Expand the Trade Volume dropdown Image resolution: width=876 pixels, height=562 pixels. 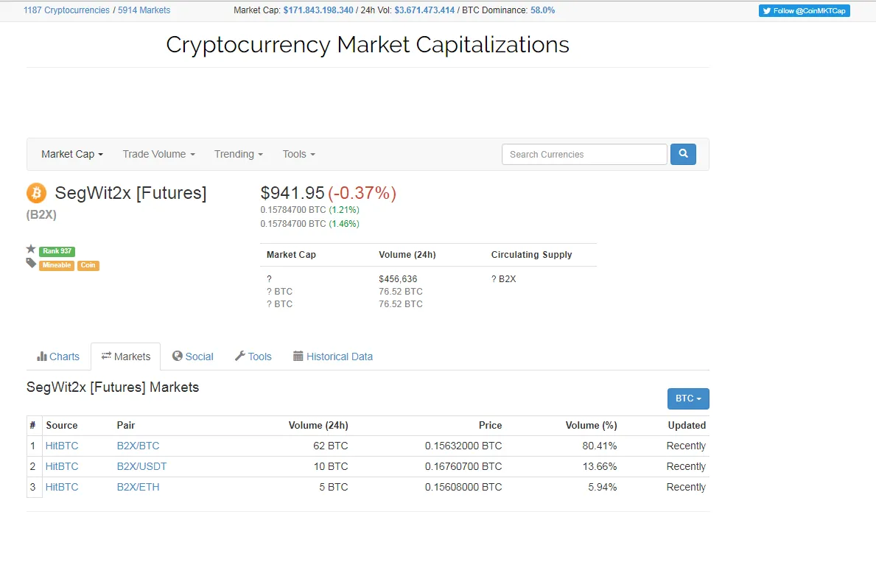click(158, 154)
